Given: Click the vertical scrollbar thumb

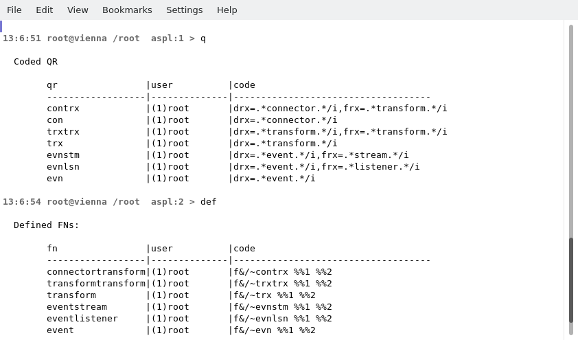Looking at the screenshot, I should [570, 280].
